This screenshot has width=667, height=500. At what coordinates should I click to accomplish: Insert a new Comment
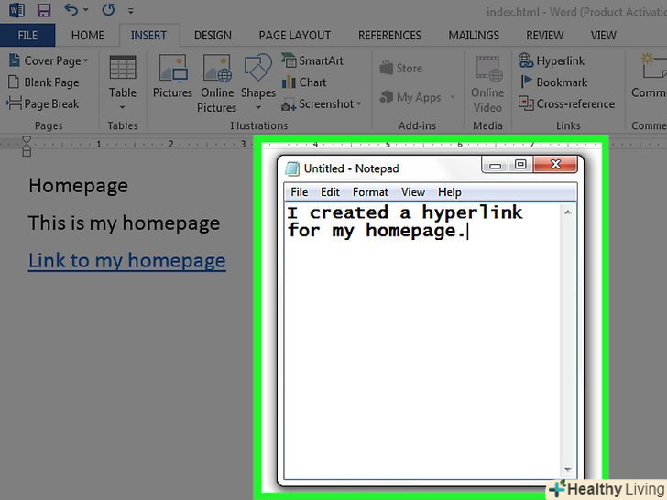click(649, 76)
